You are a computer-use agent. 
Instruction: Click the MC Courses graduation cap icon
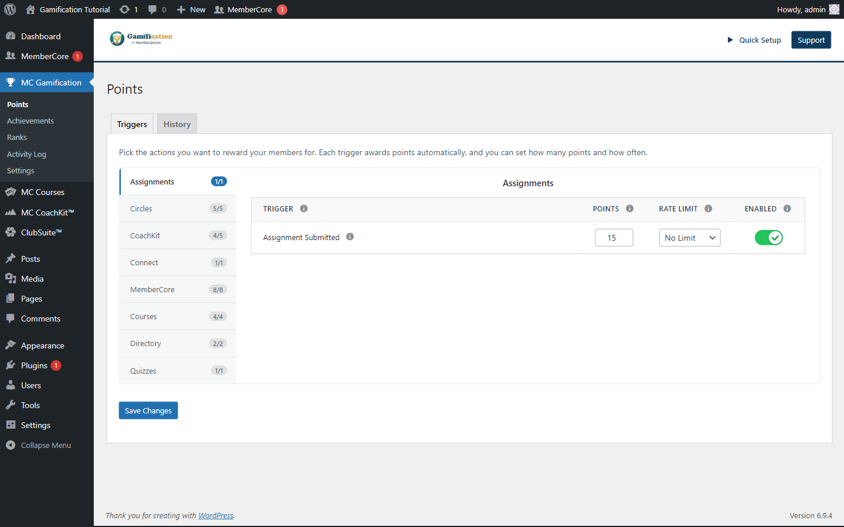point(11,192)
